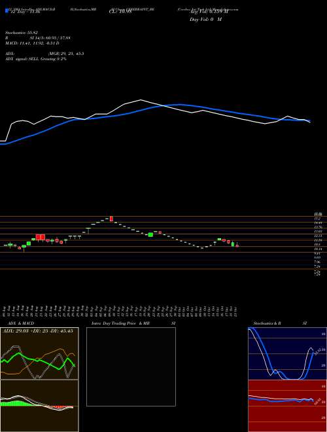Click the "ADX signal: SELL" line
The image size is (327, 432).
click(x=36, y=59)
